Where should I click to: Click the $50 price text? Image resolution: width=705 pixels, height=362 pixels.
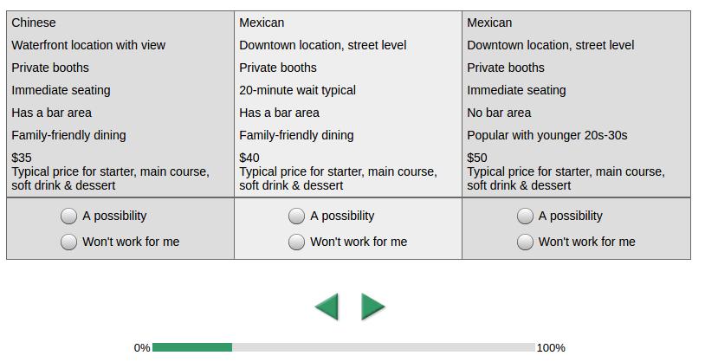(x=477, y=158)
